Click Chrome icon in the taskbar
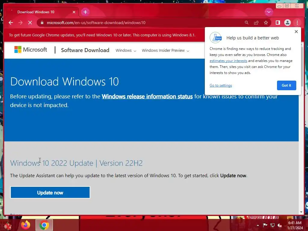 [x=44, y=225]
